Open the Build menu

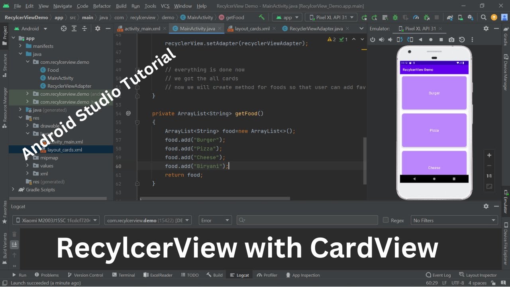coord(121,6)
